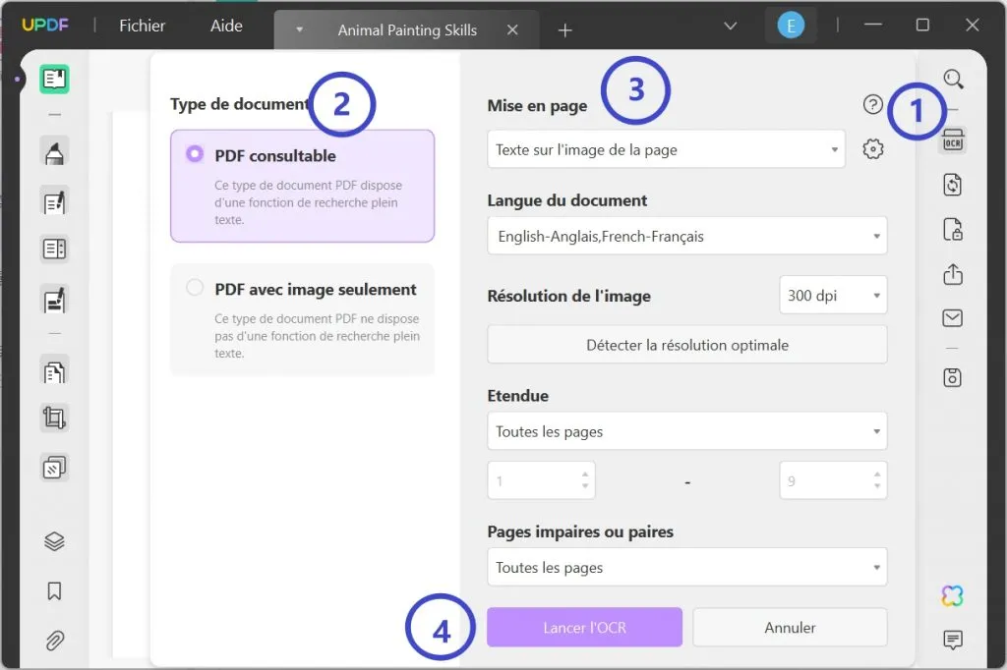Open the form fields tool icon

(x=55, y=249)
